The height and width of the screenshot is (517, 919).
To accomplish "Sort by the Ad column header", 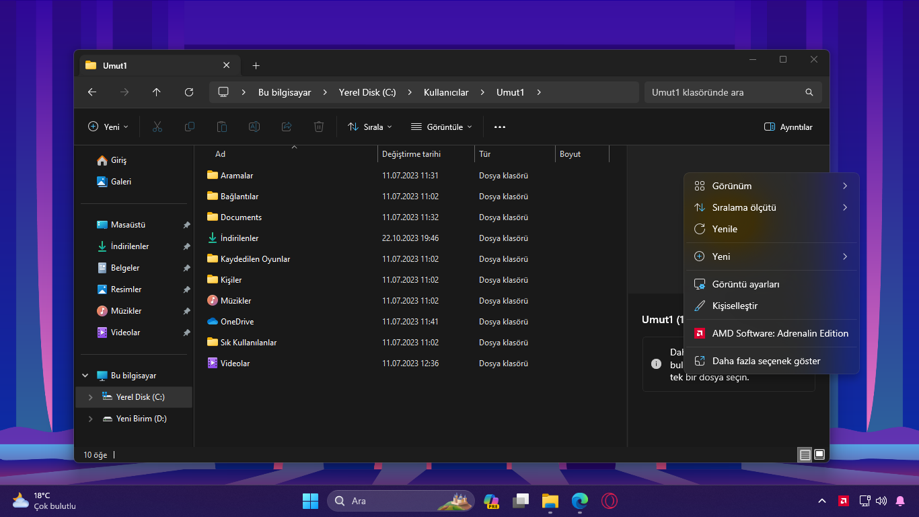I will [293, 154].
